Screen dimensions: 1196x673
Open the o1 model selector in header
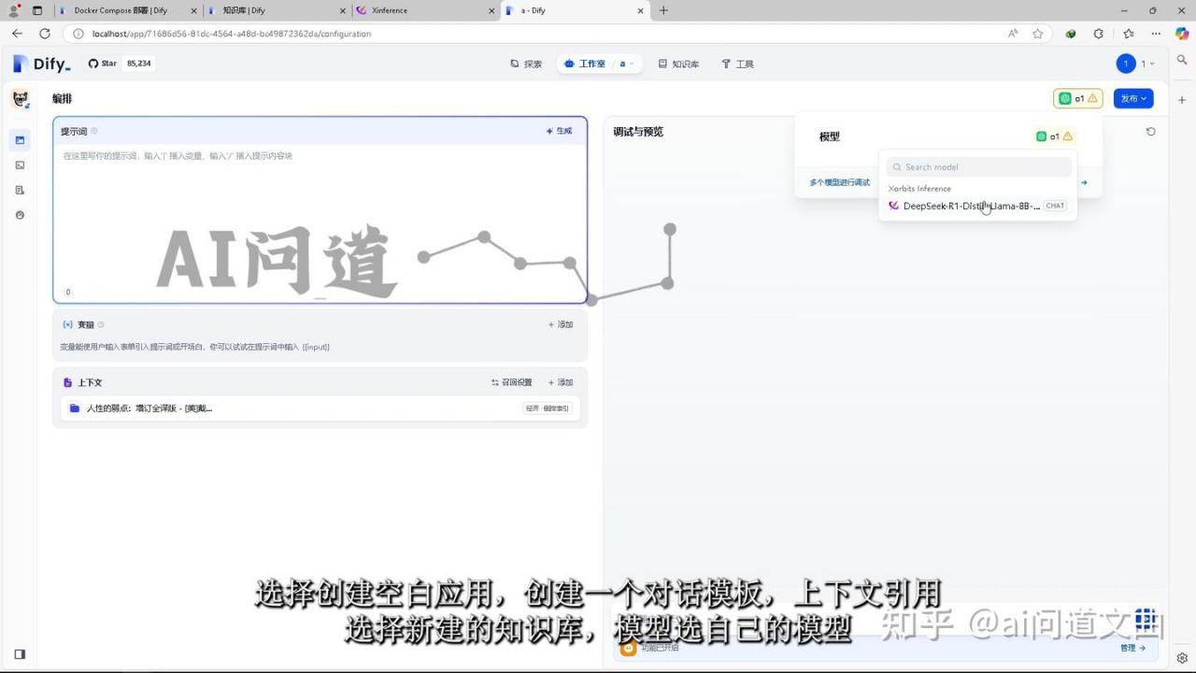coord(1077,98)
